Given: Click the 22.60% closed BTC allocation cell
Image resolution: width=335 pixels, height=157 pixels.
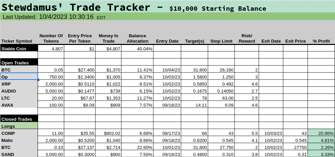Looking at the screenshot, I should pyautogui.click(x=138, y=147).
